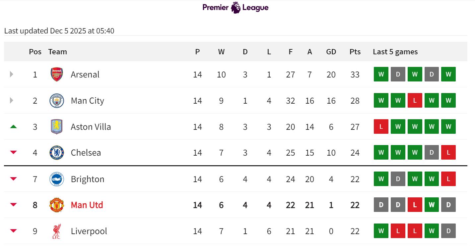Screen dimensions: 475x251
Task: Click the Liverpool club crest
Action: 57,231
